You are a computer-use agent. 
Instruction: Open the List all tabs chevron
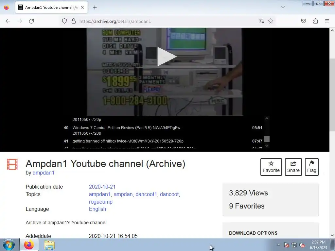pyautogui.click(x=282, y=7)
